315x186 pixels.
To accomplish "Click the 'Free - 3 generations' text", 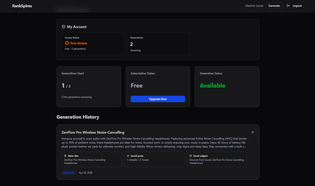I will click(x=75, y=49).
